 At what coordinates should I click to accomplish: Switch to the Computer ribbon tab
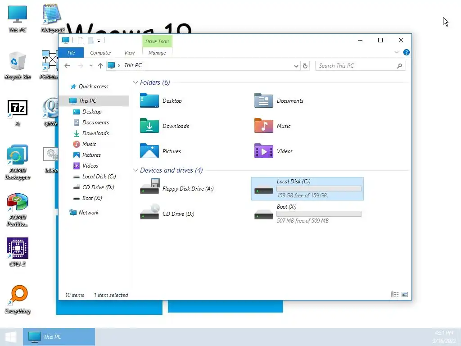(x=100, y=53)
